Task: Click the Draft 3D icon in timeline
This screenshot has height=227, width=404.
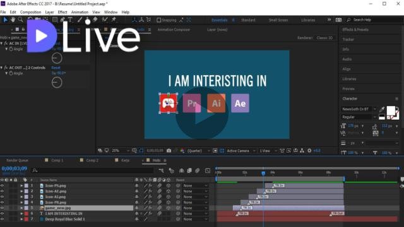Action: coord(171,170)
